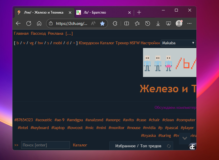Open the Реклама link
This screenshot has width=219, height=160.
[56, 34]
